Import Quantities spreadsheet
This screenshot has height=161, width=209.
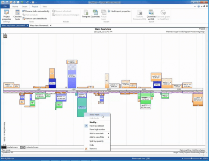[95, 14]
